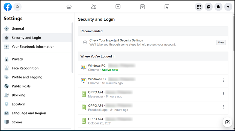Screen dimensions: 235x131
Task: Select the Windows PC 18 minutes ago row
Action: tap(153, 81)
